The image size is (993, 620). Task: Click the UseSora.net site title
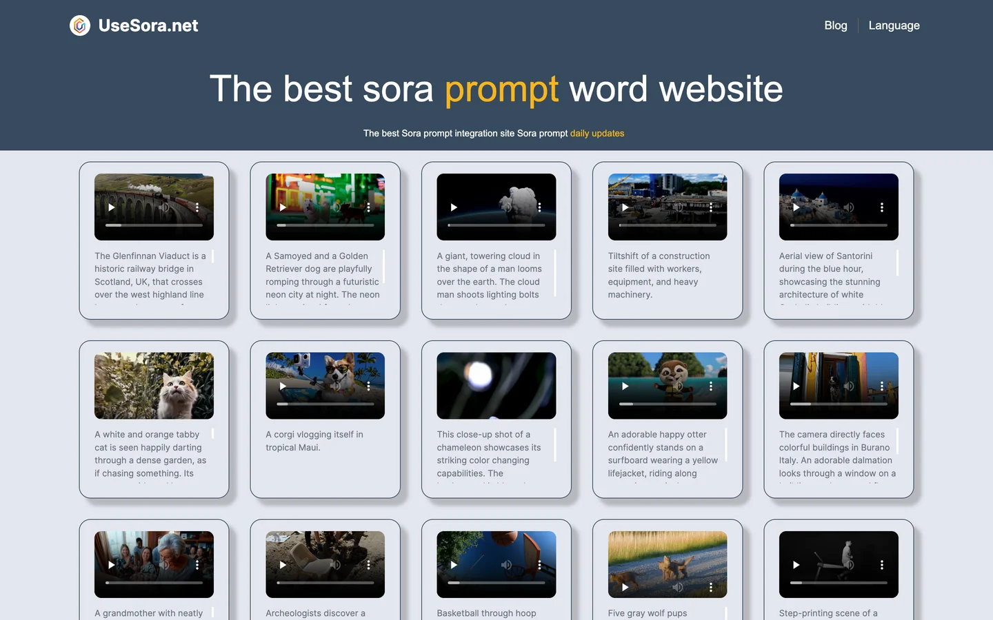click(148, 25)
